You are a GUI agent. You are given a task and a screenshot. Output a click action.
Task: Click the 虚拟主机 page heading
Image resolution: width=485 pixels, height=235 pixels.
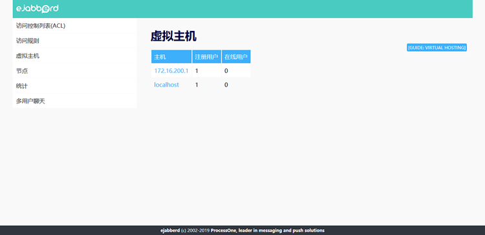173,36
